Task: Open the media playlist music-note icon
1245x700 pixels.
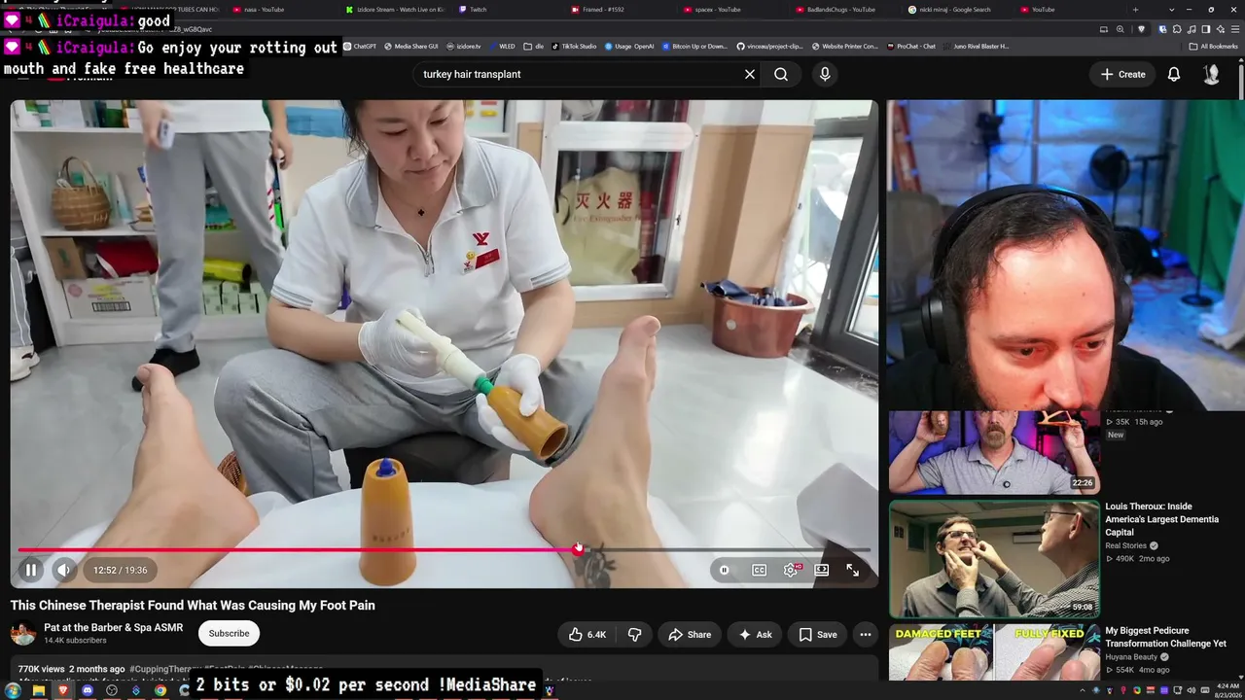Action: pos(1190,29)
